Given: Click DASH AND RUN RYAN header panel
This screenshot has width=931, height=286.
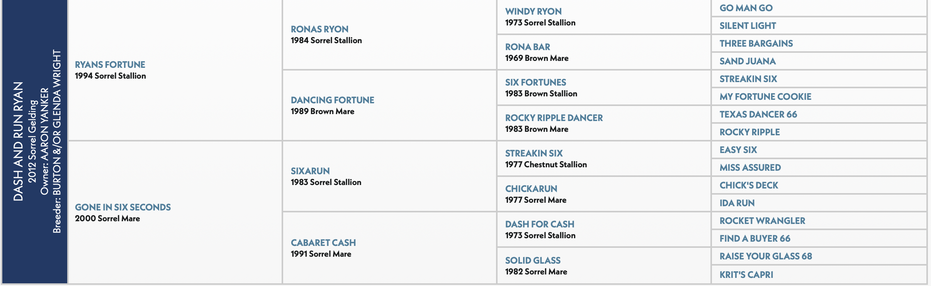Looking at the screenshot, I should tap(35, 142).
